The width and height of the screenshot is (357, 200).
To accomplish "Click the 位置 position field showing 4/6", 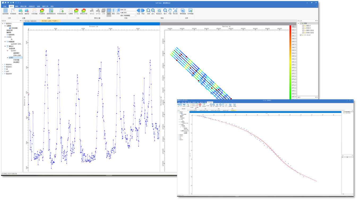I will 130,13.
